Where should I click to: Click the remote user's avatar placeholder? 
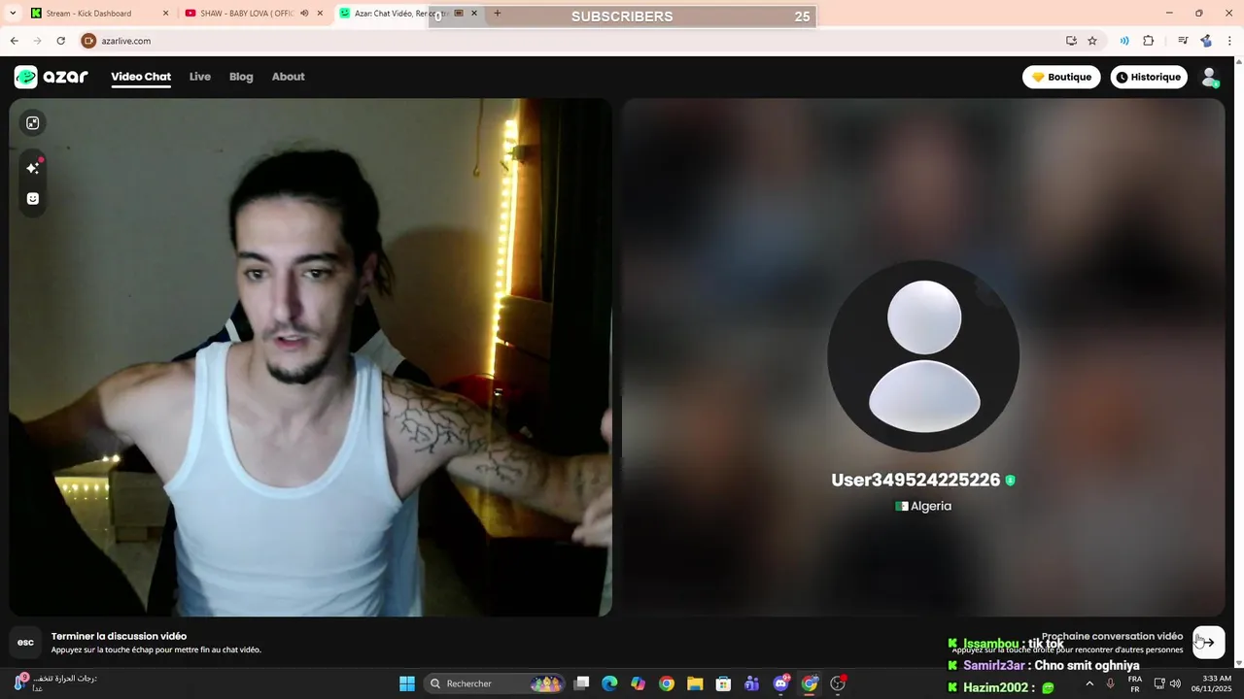point(923,356)
